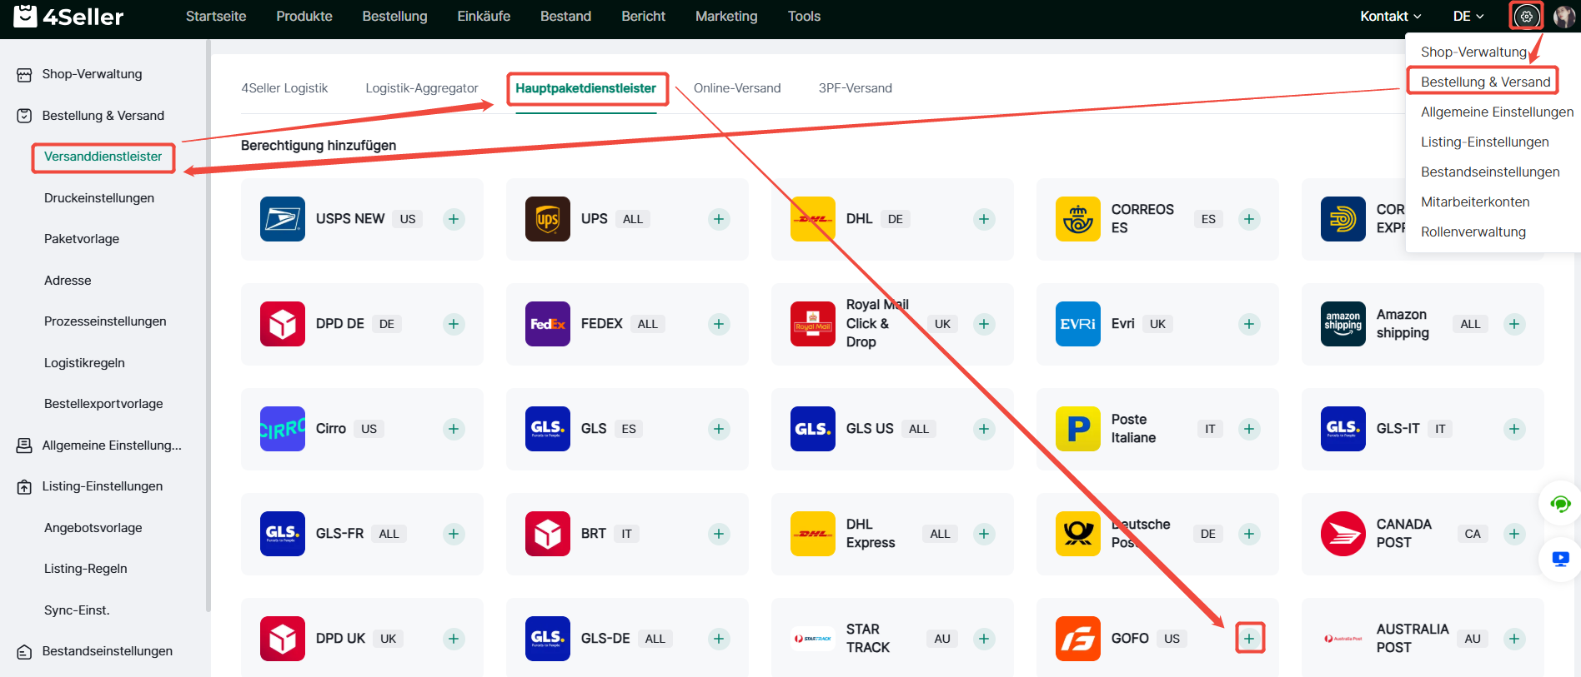Open Bestellexportvorlage in sidebar
The height and width of the screenshot is (677, 1581).
coord(103,404)
